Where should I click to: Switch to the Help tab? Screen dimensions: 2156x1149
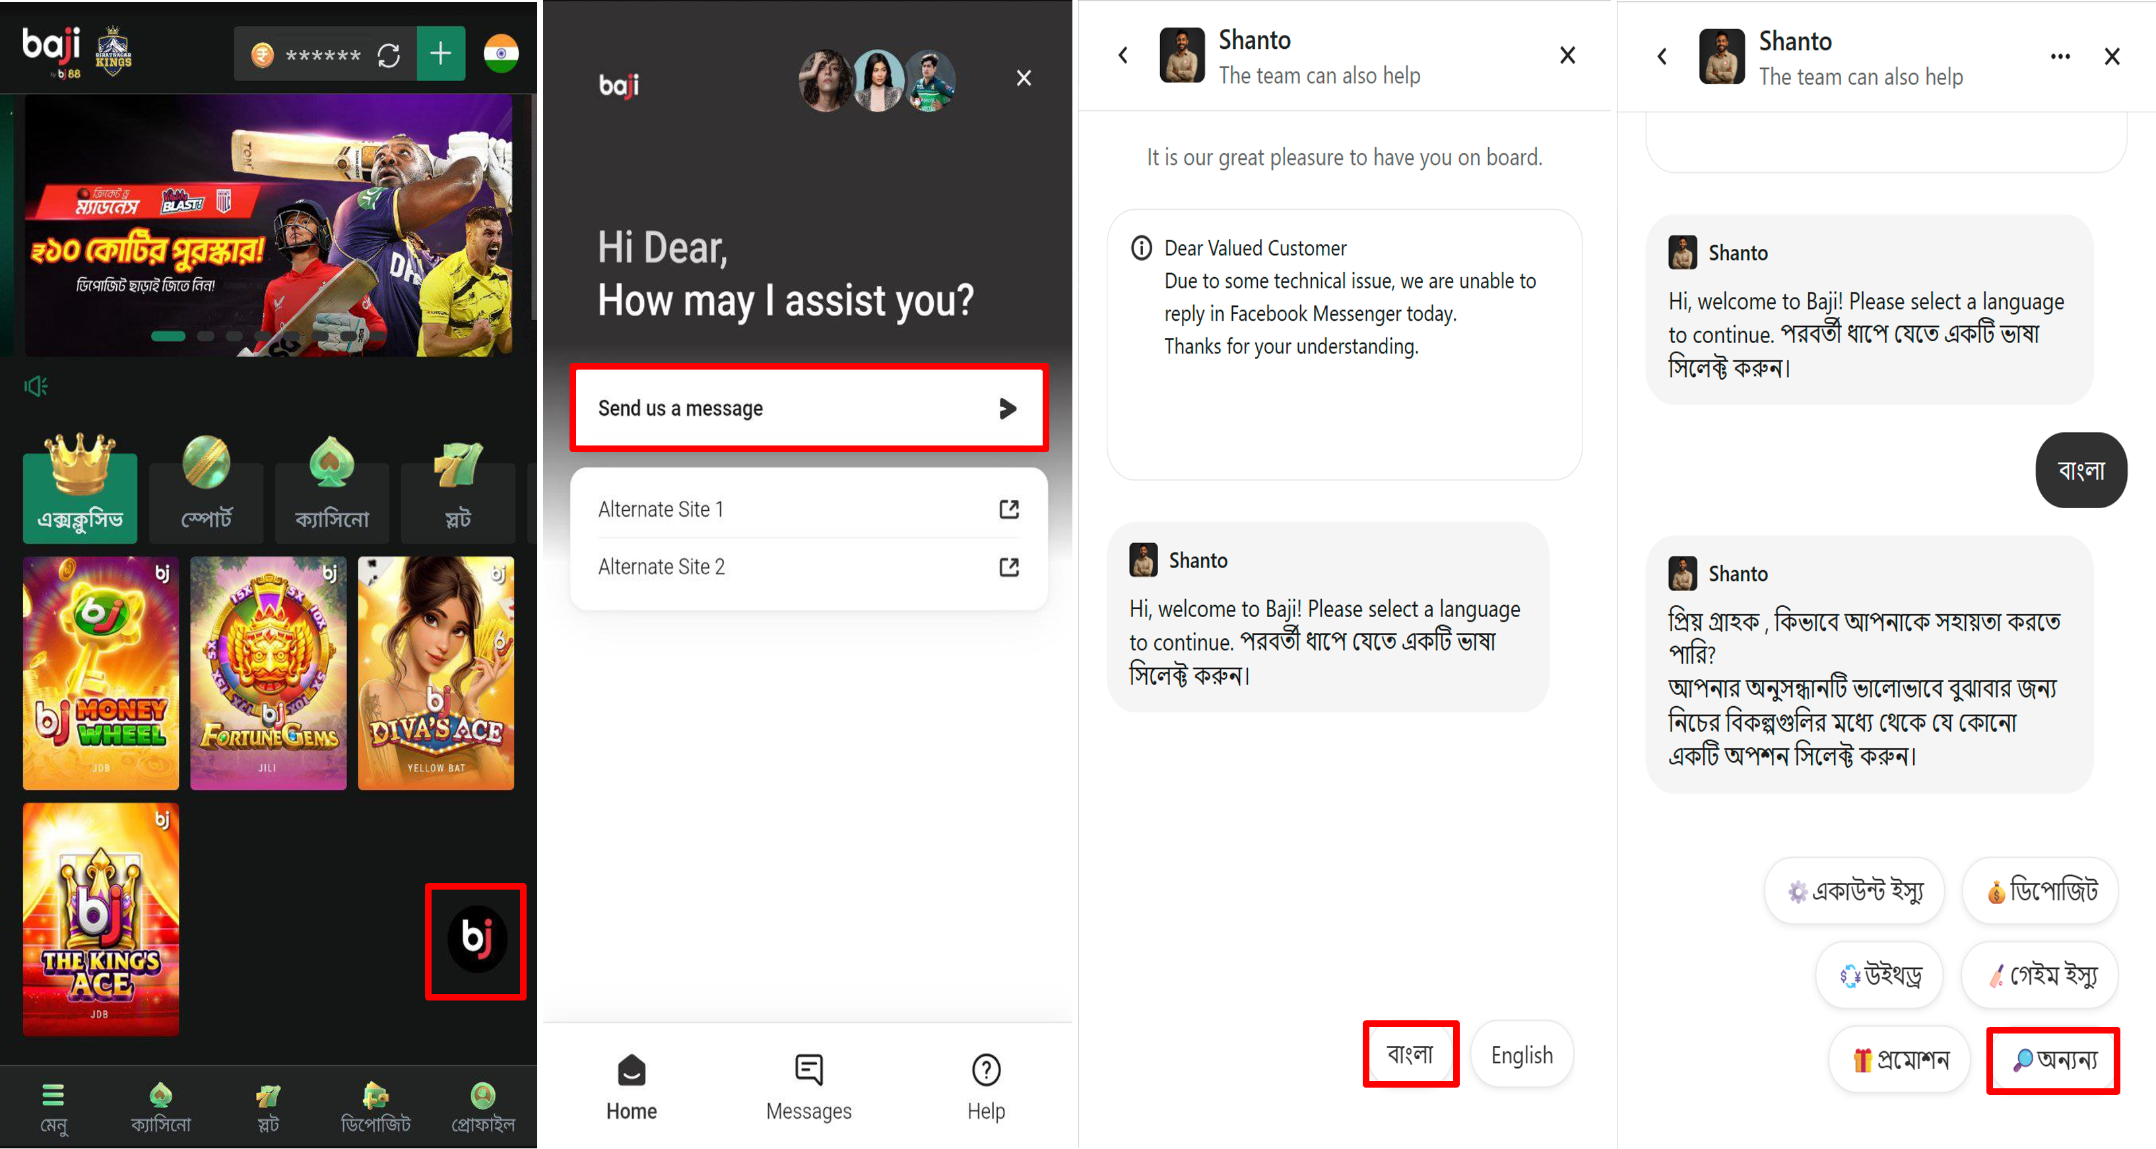(x=986, y=1086)
